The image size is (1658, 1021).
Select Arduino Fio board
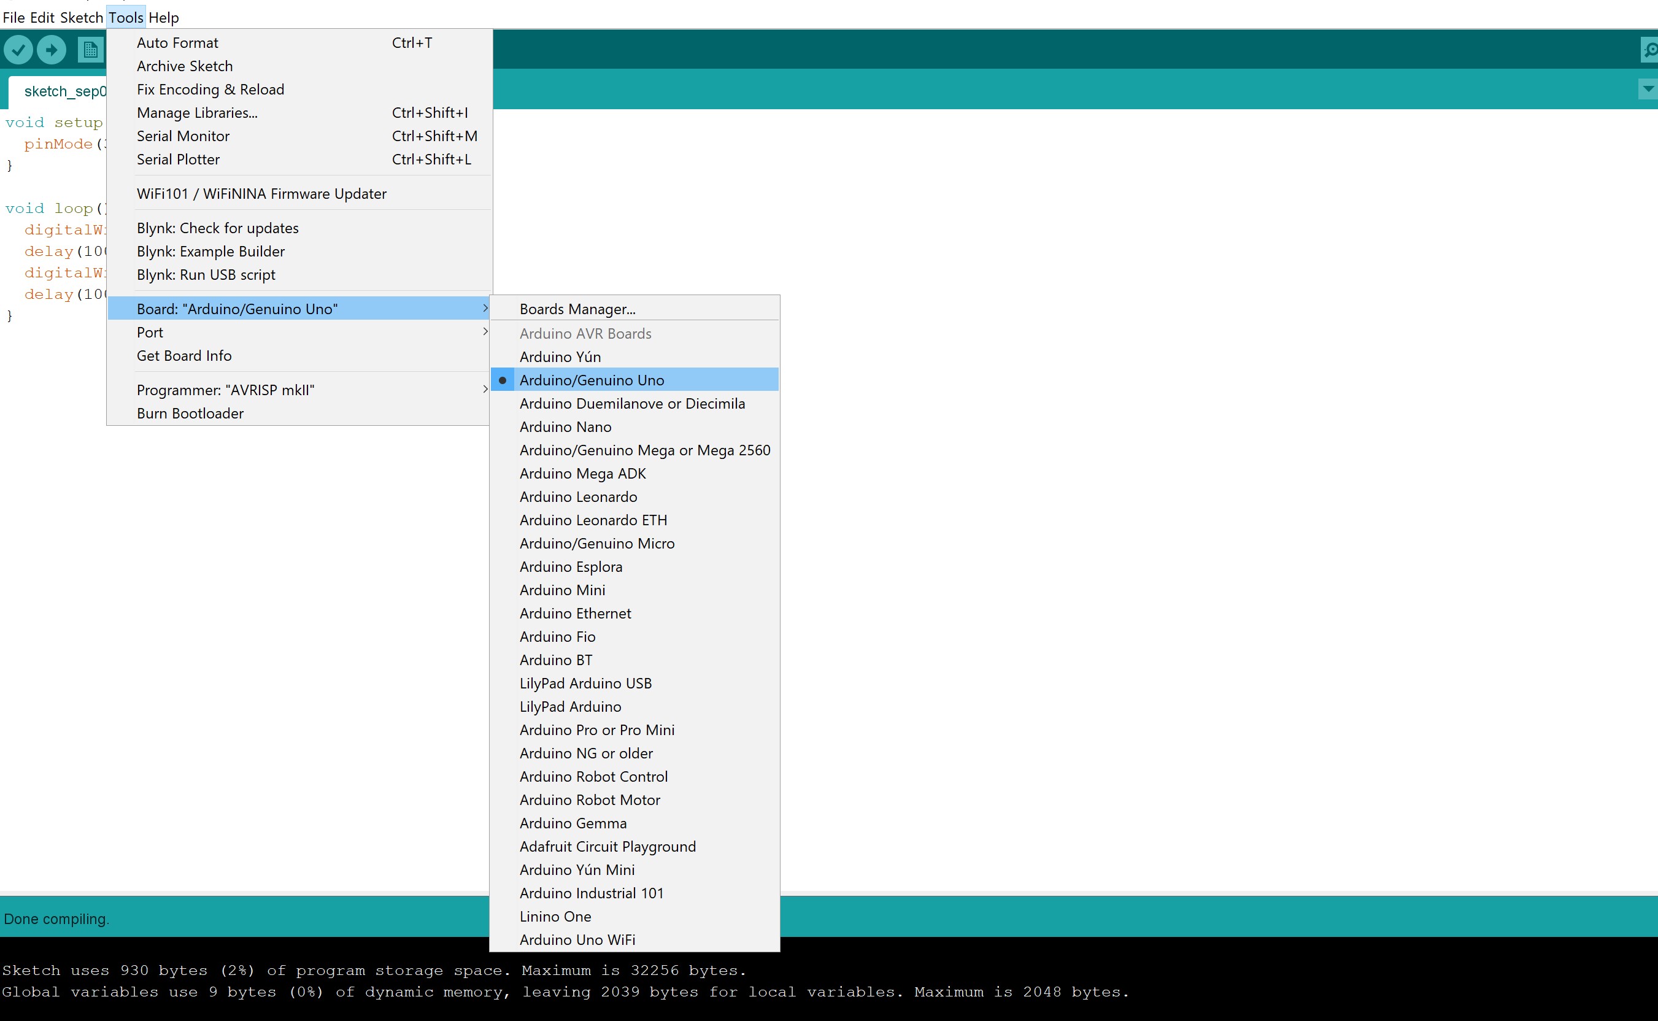[634, 636]
